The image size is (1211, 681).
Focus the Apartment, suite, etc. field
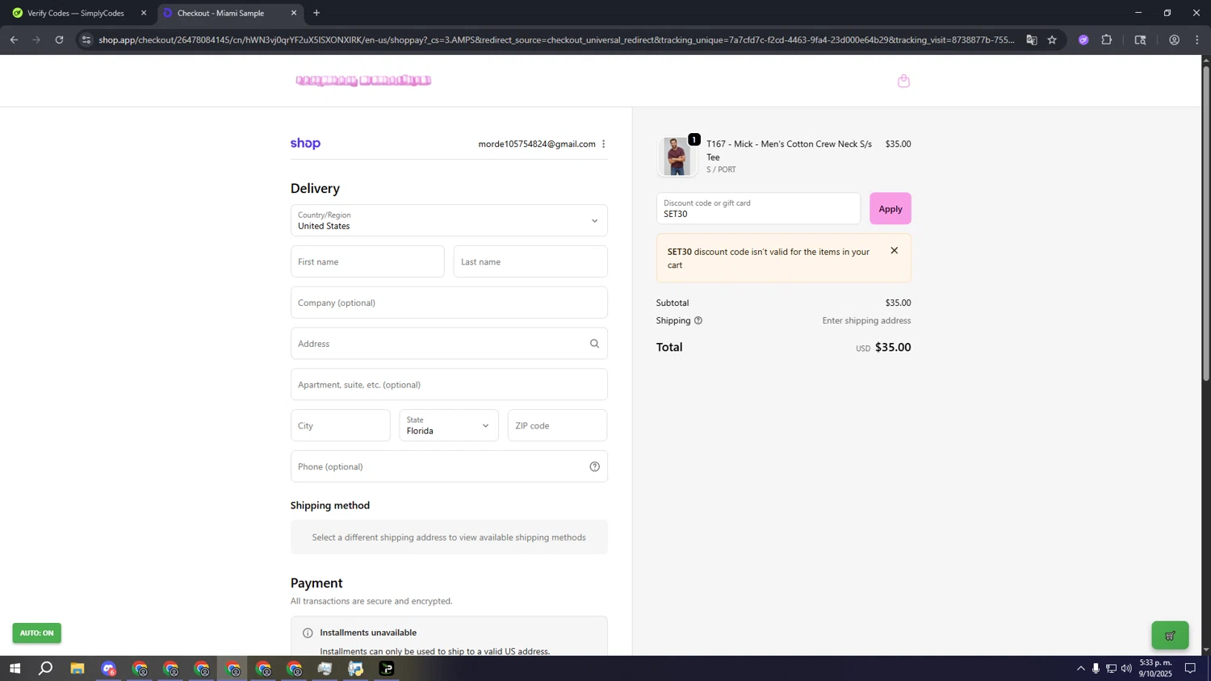coord(449,384)
